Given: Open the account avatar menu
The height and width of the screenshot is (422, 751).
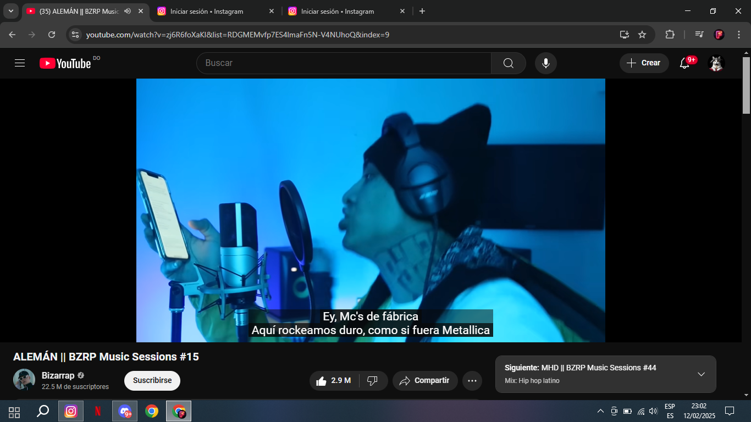Looking at the screenshot, I should [716, 63].
